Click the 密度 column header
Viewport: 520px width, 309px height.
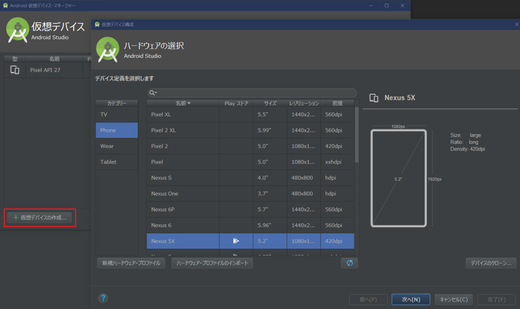tap(337, 104)
